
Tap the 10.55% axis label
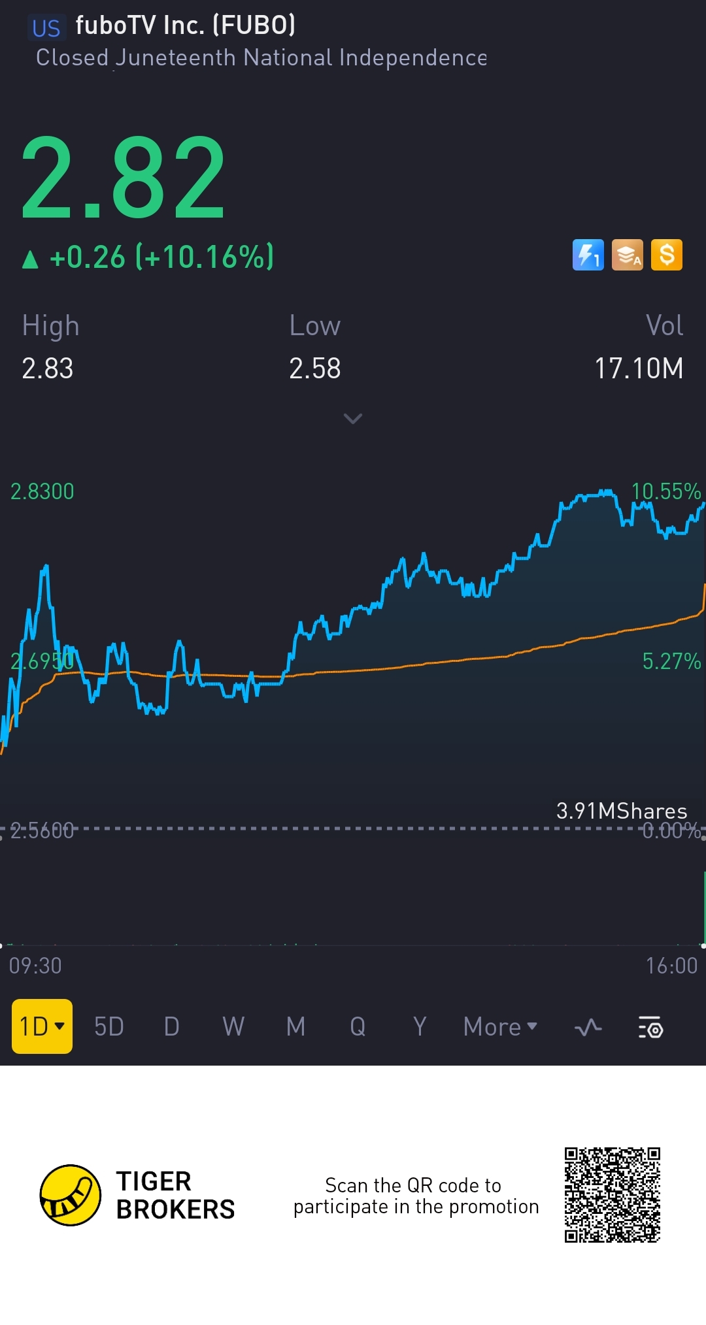point(666,491)
